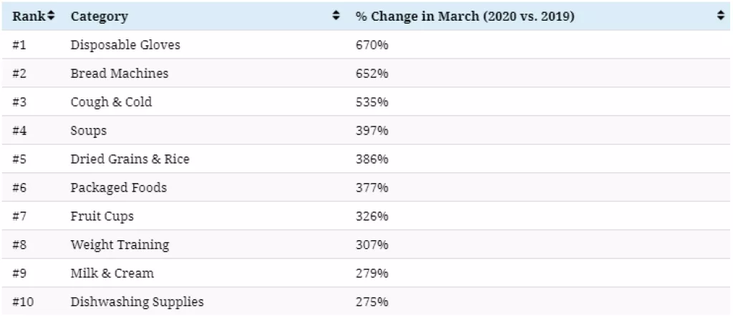Click the Rank column header text
Viewport: 733px width, 316px height.
tap(29, 16)
